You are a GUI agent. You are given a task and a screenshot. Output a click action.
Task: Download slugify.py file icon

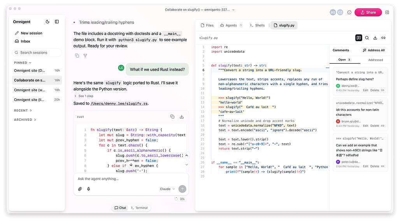[375, 38]
